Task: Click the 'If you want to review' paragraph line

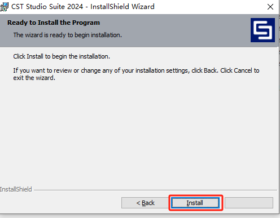Action: [x=136, y=70]
